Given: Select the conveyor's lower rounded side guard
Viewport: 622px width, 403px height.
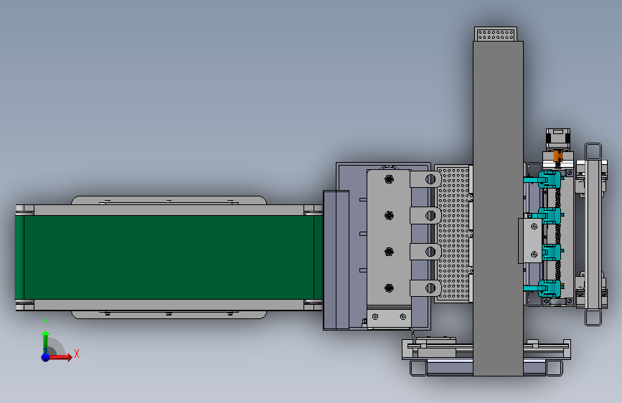Looking at the screenshot, I should (169, 315).
